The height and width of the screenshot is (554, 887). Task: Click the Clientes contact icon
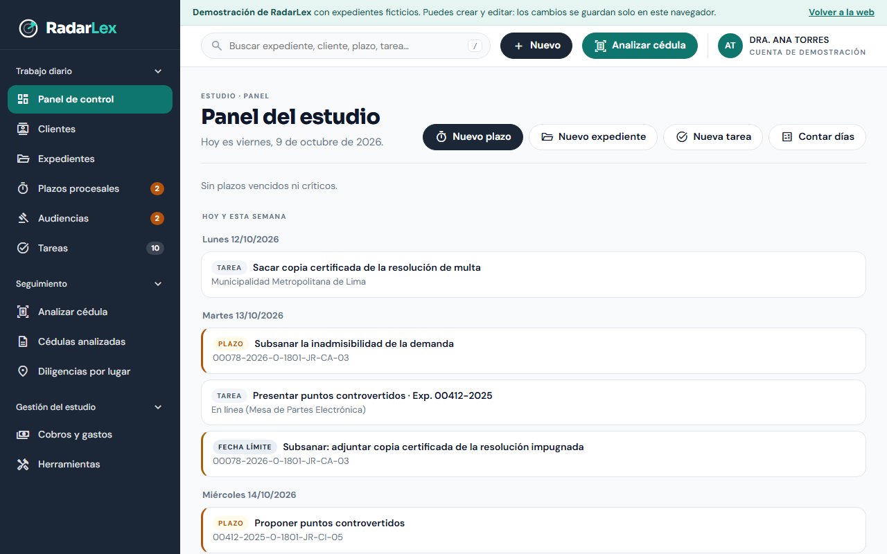click(23, 129)
